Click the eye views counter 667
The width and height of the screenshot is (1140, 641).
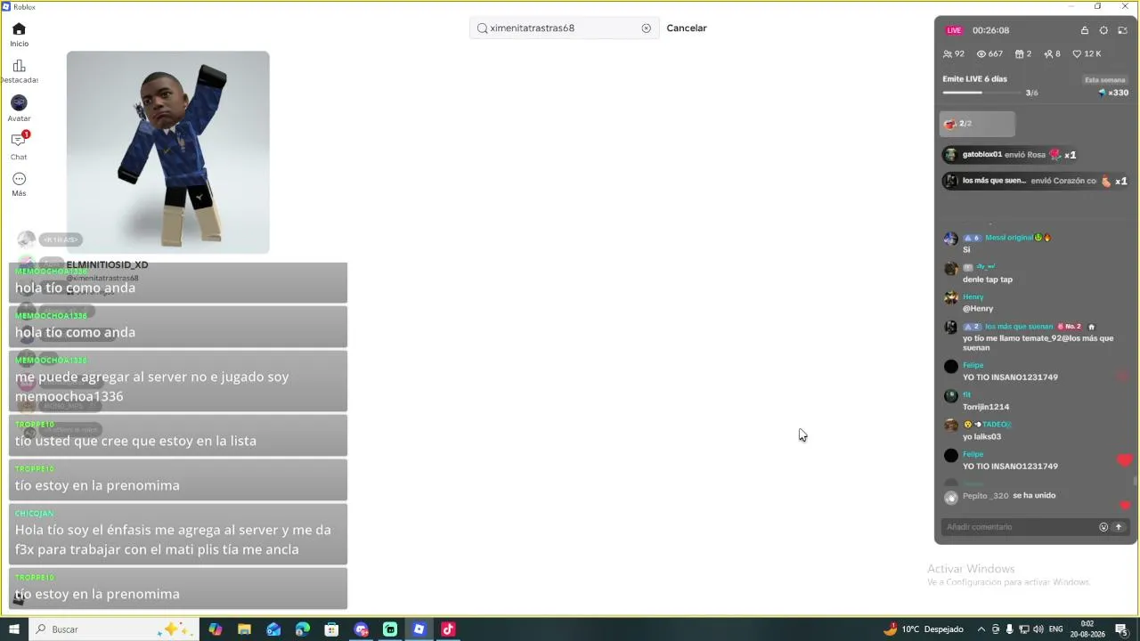pyautogui.click(x=989, y=54)
